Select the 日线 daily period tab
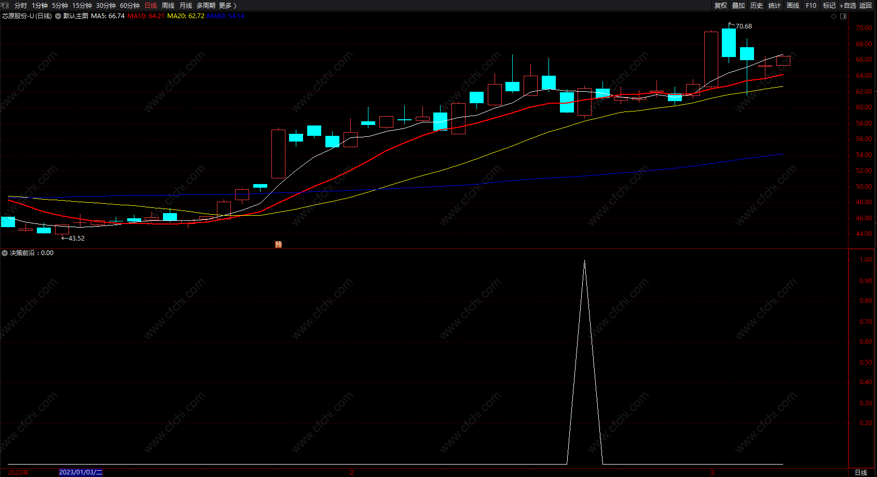 pos(150,5)
